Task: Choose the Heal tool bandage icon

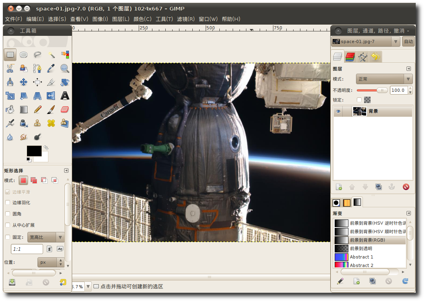Action: pyautogui.click(x=51, y=123)
